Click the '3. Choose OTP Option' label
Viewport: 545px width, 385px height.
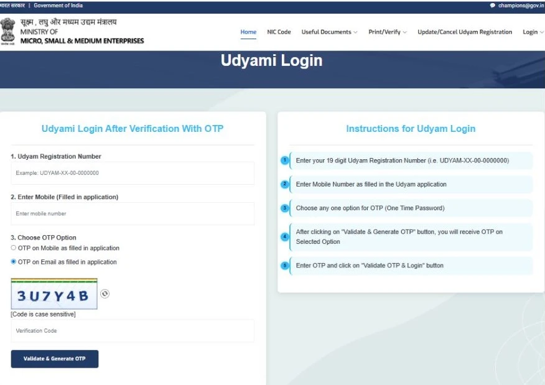(44, 238)
